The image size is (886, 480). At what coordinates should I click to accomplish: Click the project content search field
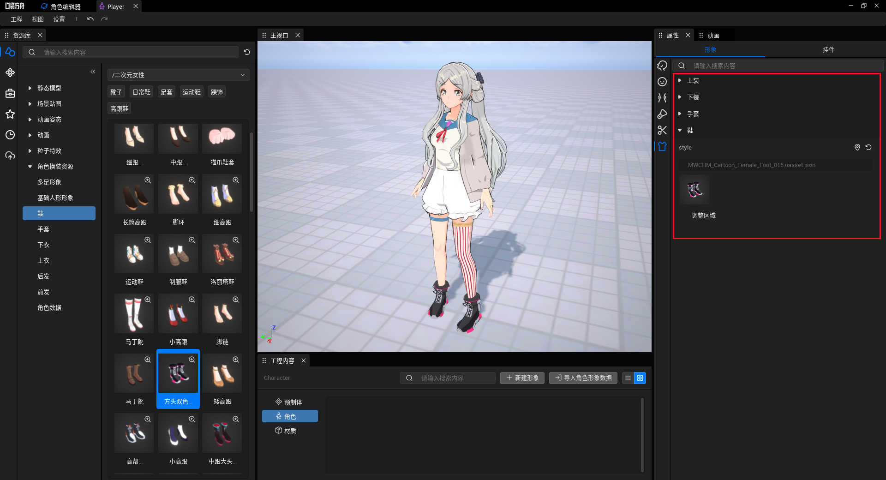448,378
